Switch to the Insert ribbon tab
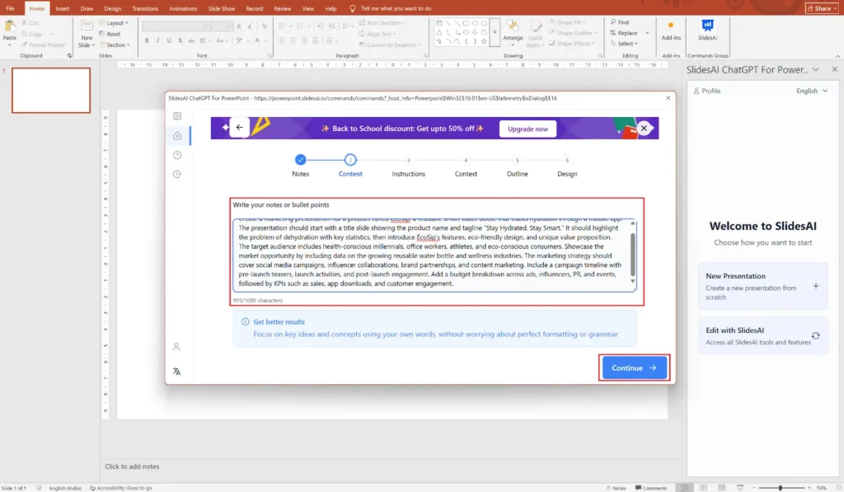The image size is (844, 492). [x=63, y=8]
